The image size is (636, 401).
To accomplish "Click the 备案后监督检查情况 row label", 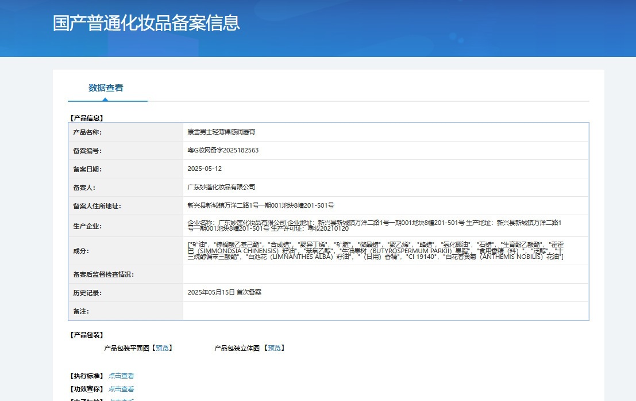I will [103, 274].
